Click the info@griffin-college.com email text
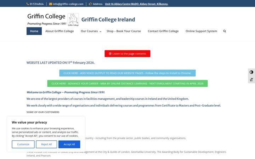 click(68, 4)
